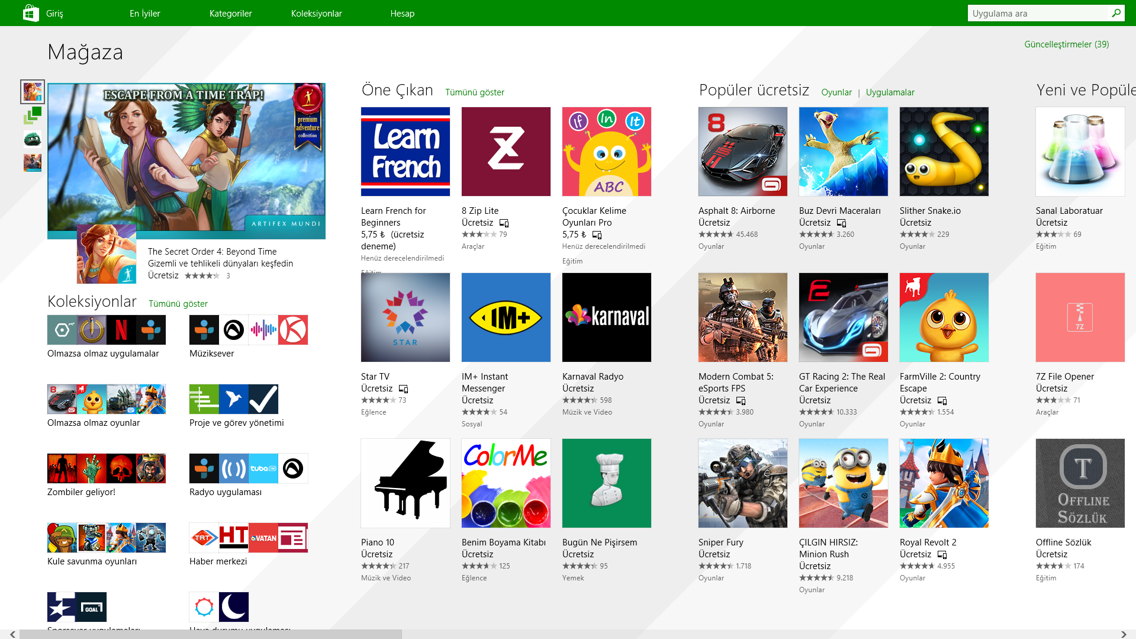Click the Slither Snake.io title text
Screen dimensions: 1136x639
coord(930,211)
